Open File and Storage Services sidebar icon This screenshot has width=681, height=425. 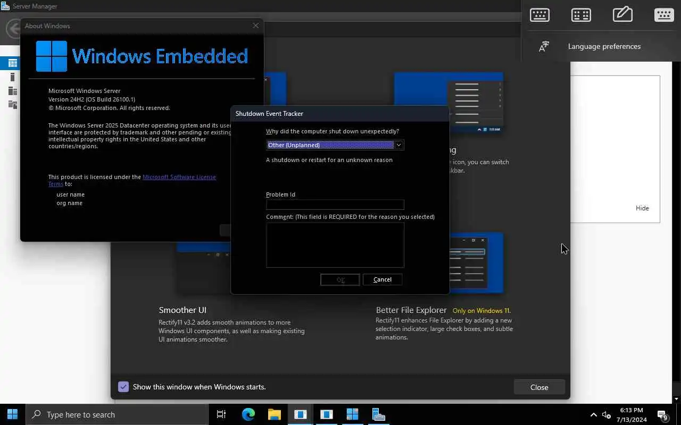(13, 105)
